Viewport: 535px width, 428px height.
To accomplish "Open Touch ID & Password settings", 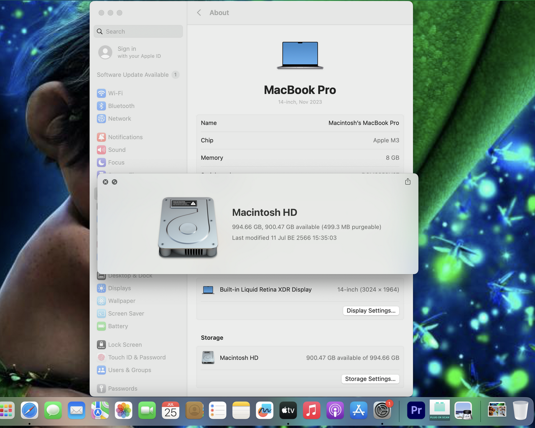I will pos(131,357).
